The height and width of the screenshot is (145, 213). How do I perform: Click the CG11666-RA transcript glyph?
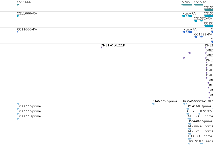(18, 16)
